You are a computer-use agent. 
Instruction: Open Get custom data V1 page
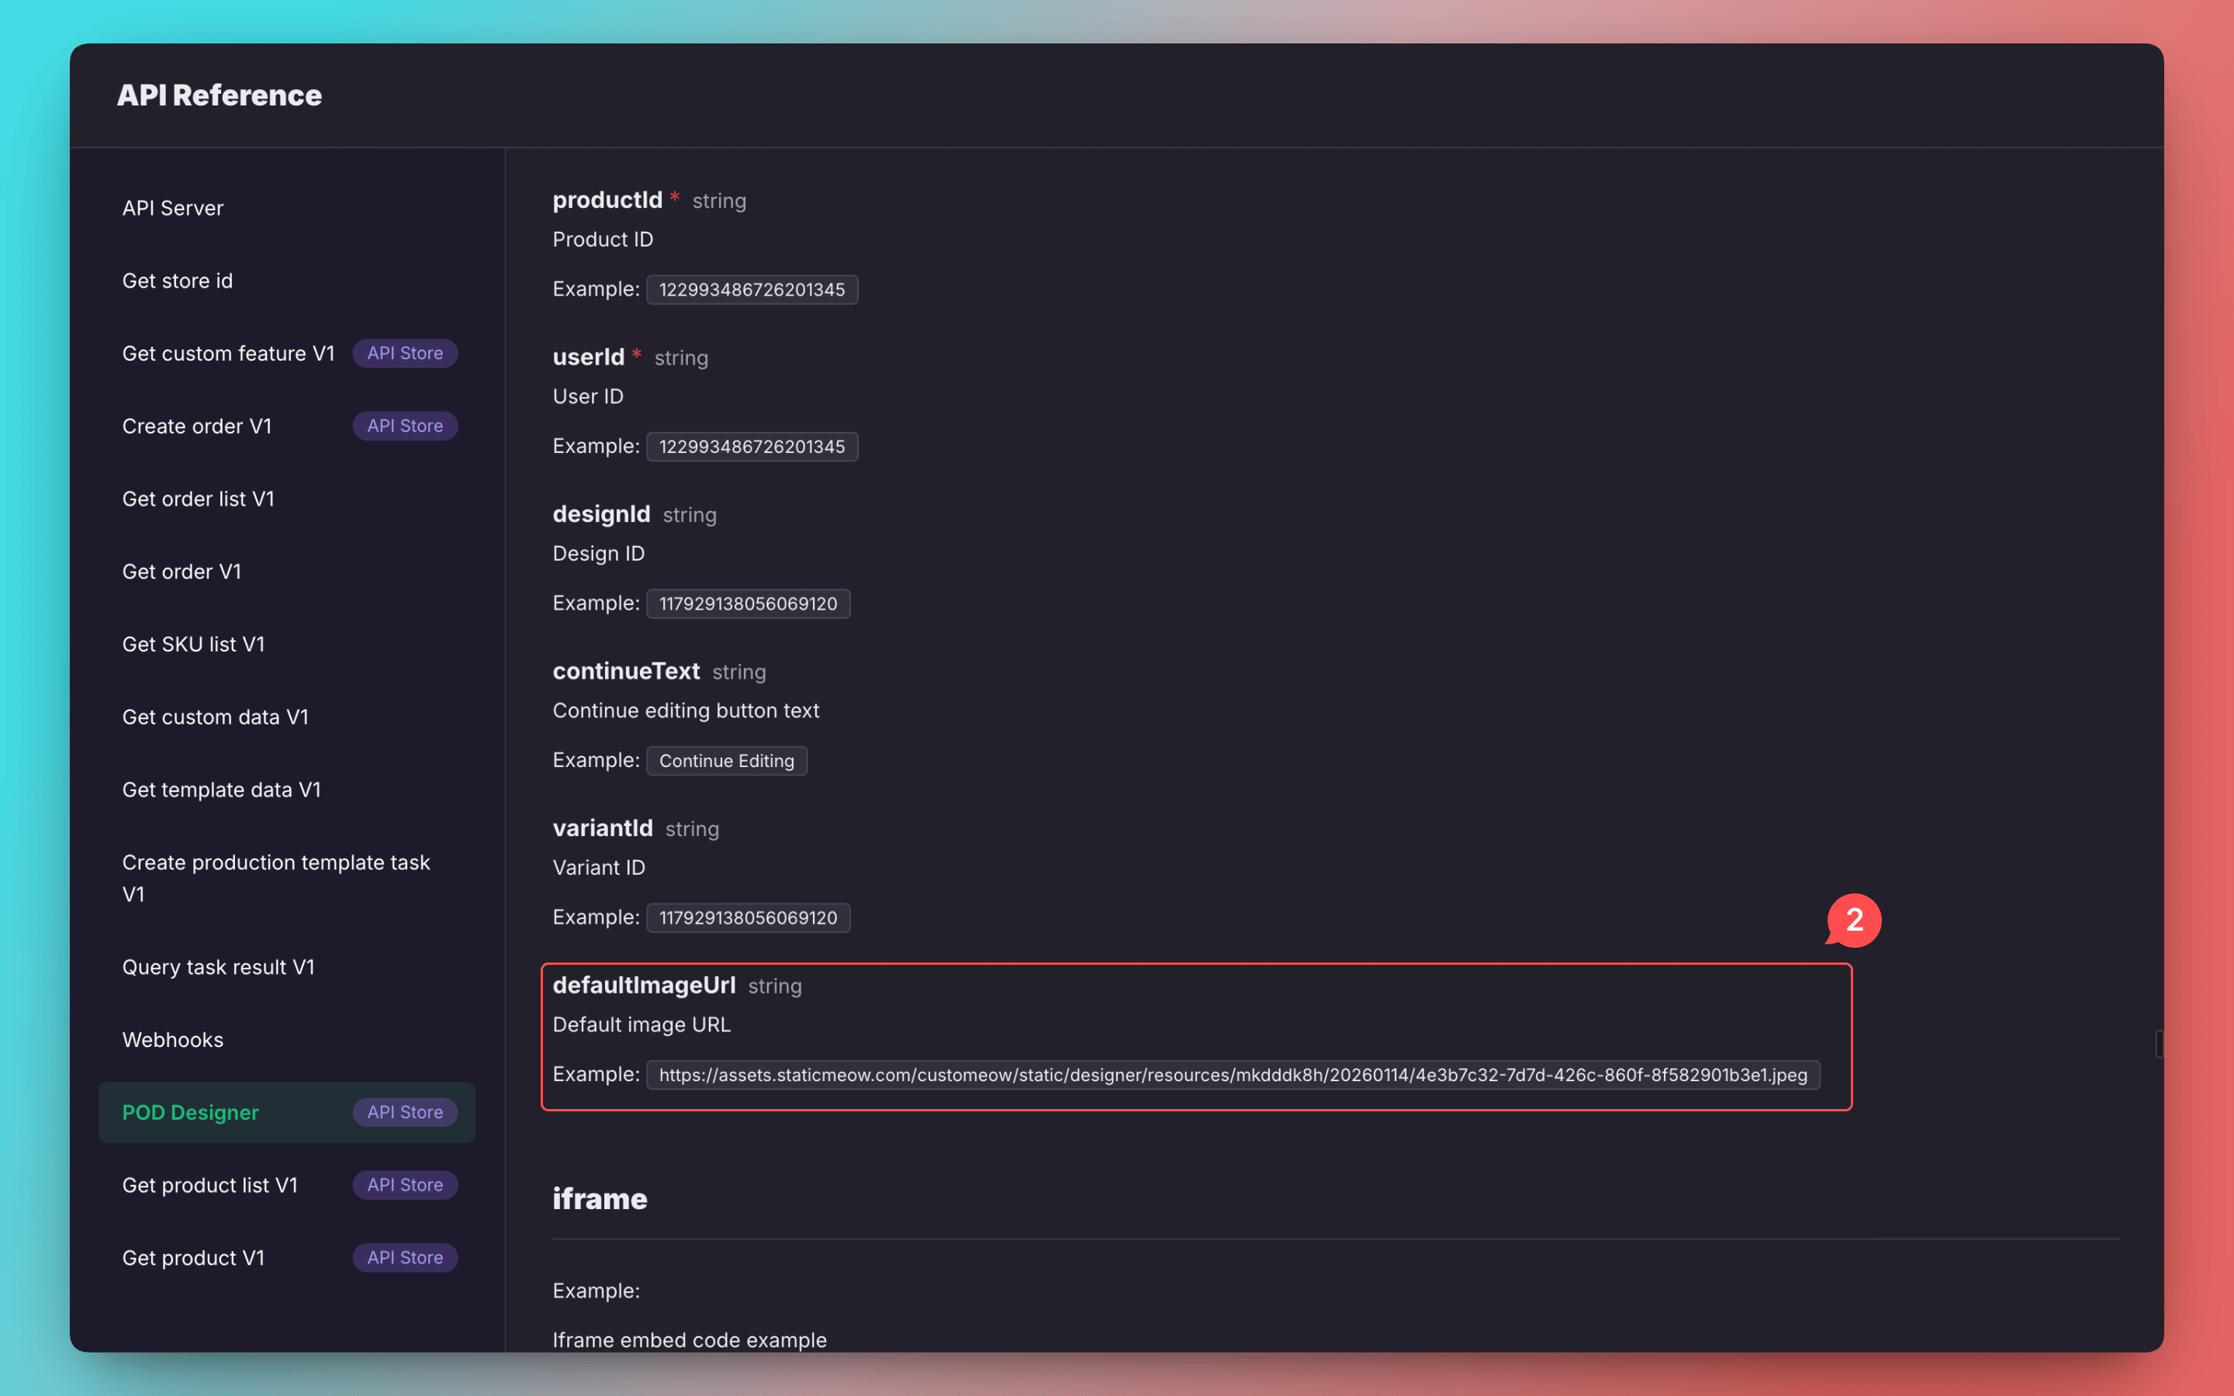215,717
